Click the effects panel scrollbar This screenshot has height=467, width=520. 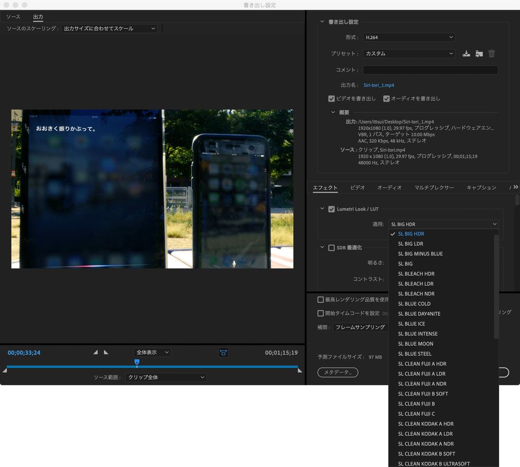coord(517,200)
